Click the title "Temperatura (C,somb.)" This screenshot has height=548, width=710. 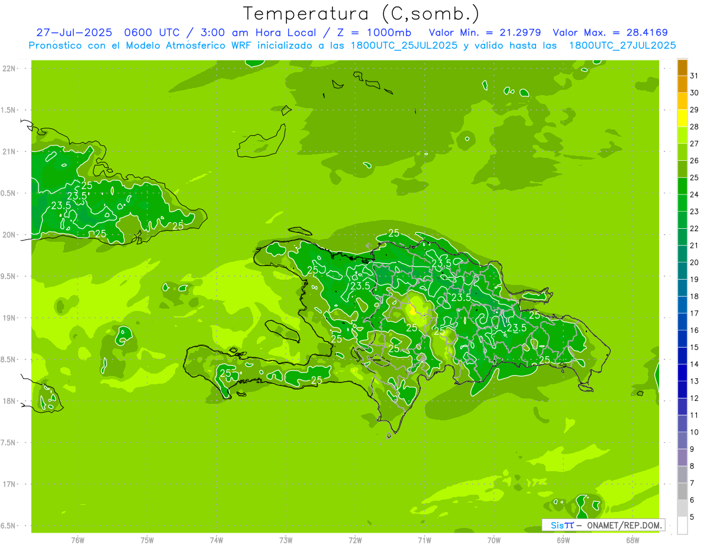pyautogui.click(x=362, y=14)
